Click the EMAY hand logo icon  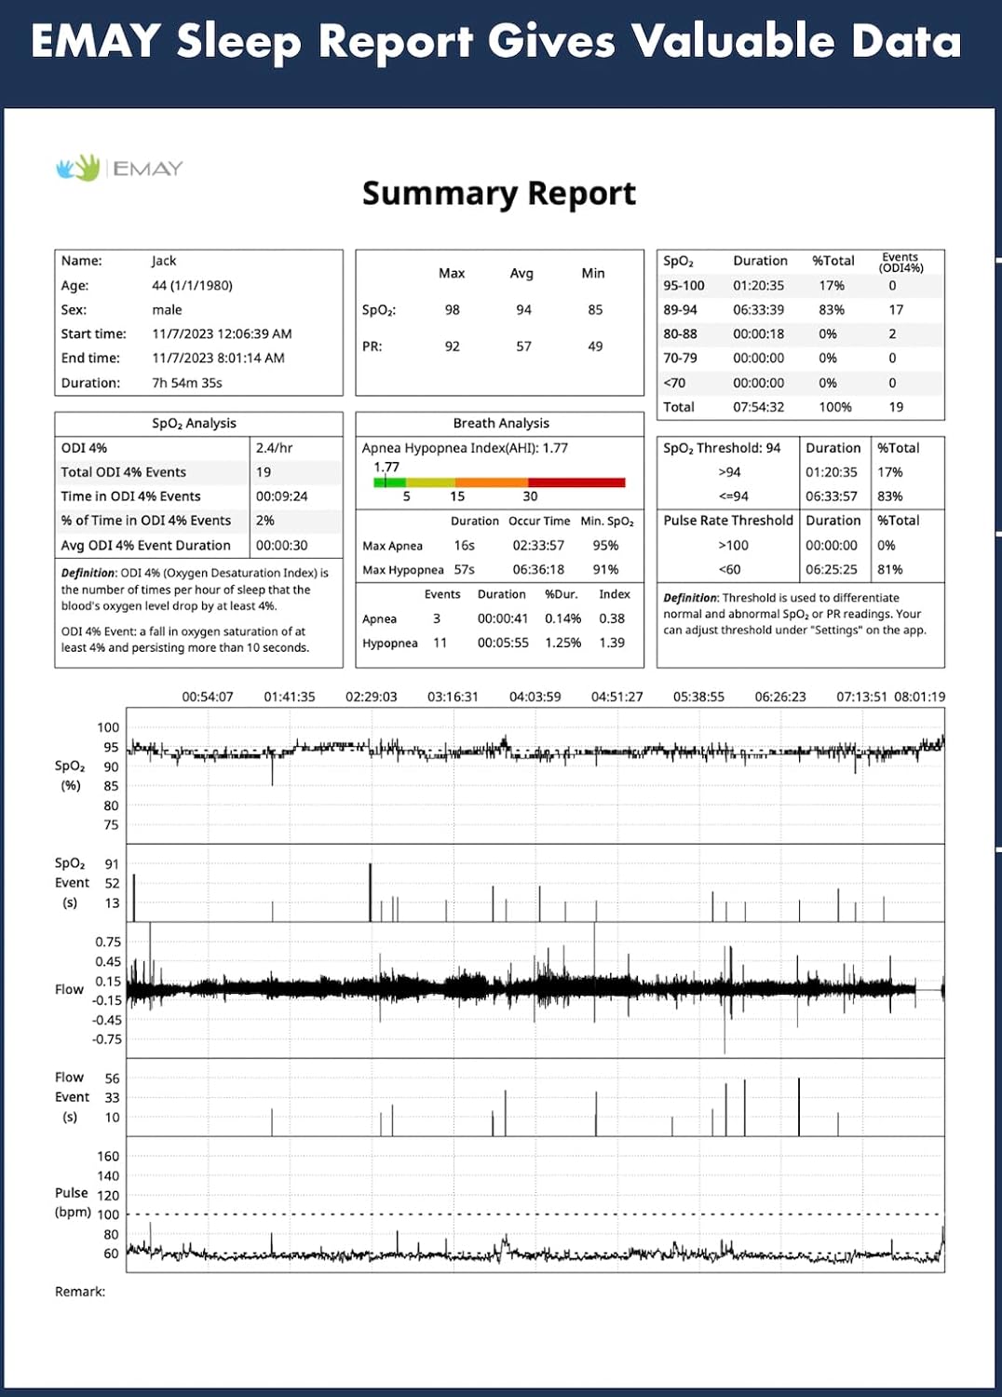79,168
